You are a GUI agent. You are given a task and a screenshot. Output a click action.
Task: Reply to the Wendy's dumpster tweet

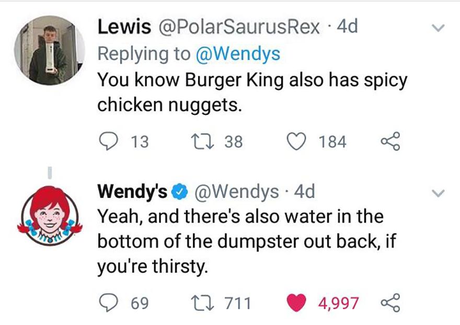[108, 303]
